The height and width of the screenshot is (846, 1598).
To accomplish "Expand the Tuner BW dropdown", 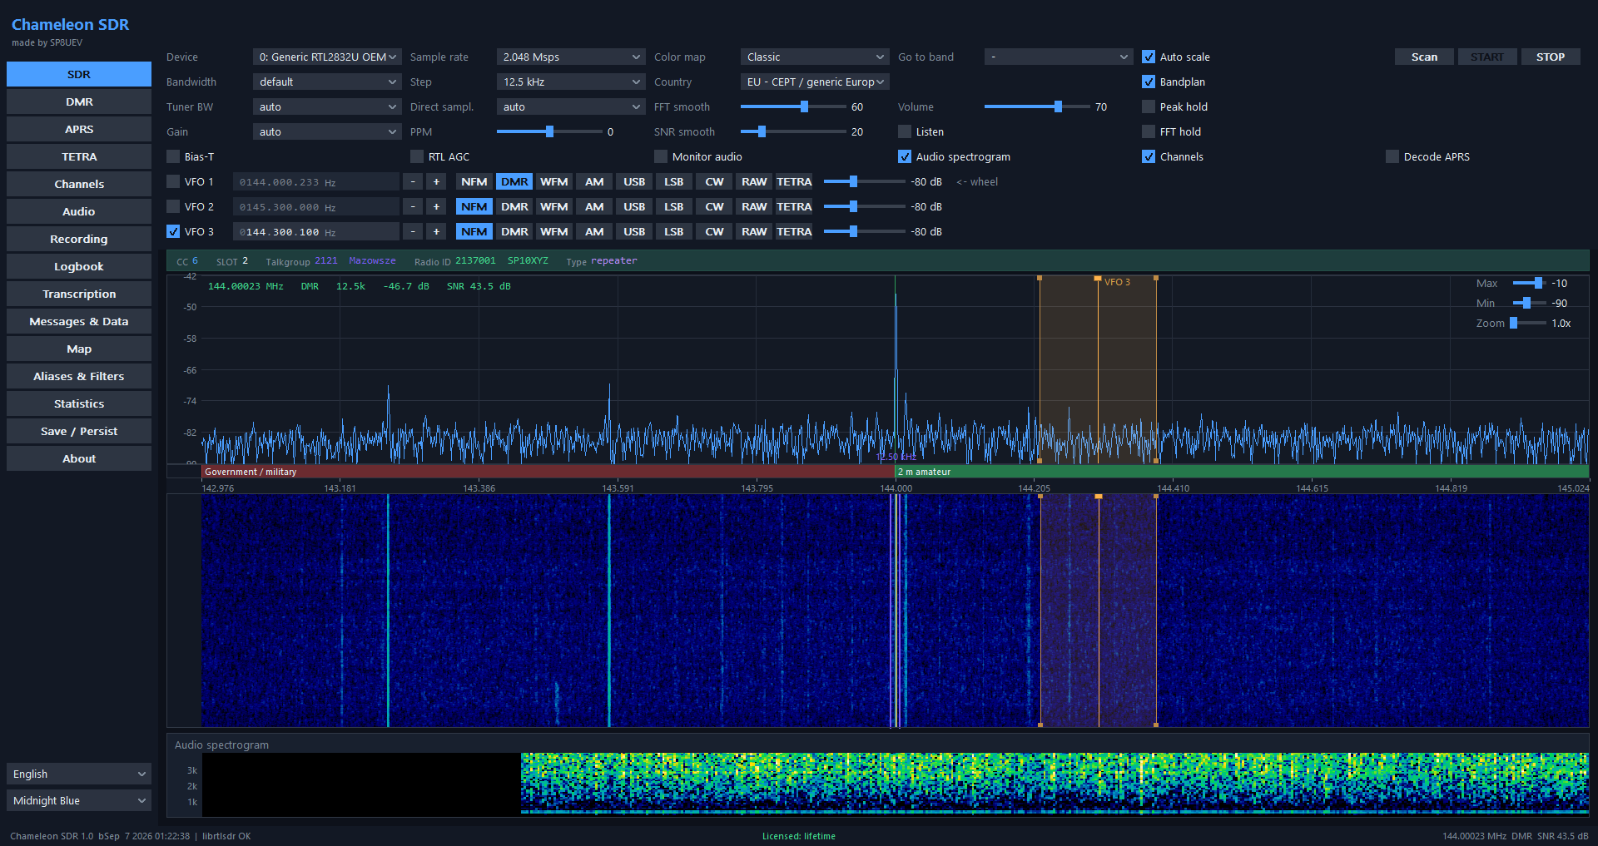I will coord(327,106).
